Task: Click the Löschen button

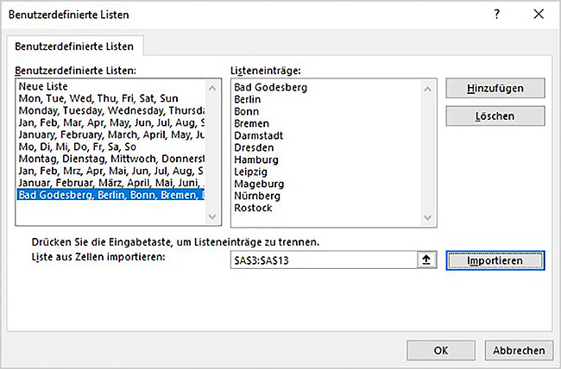Action: pyautogui.click(x=495, y=116)
